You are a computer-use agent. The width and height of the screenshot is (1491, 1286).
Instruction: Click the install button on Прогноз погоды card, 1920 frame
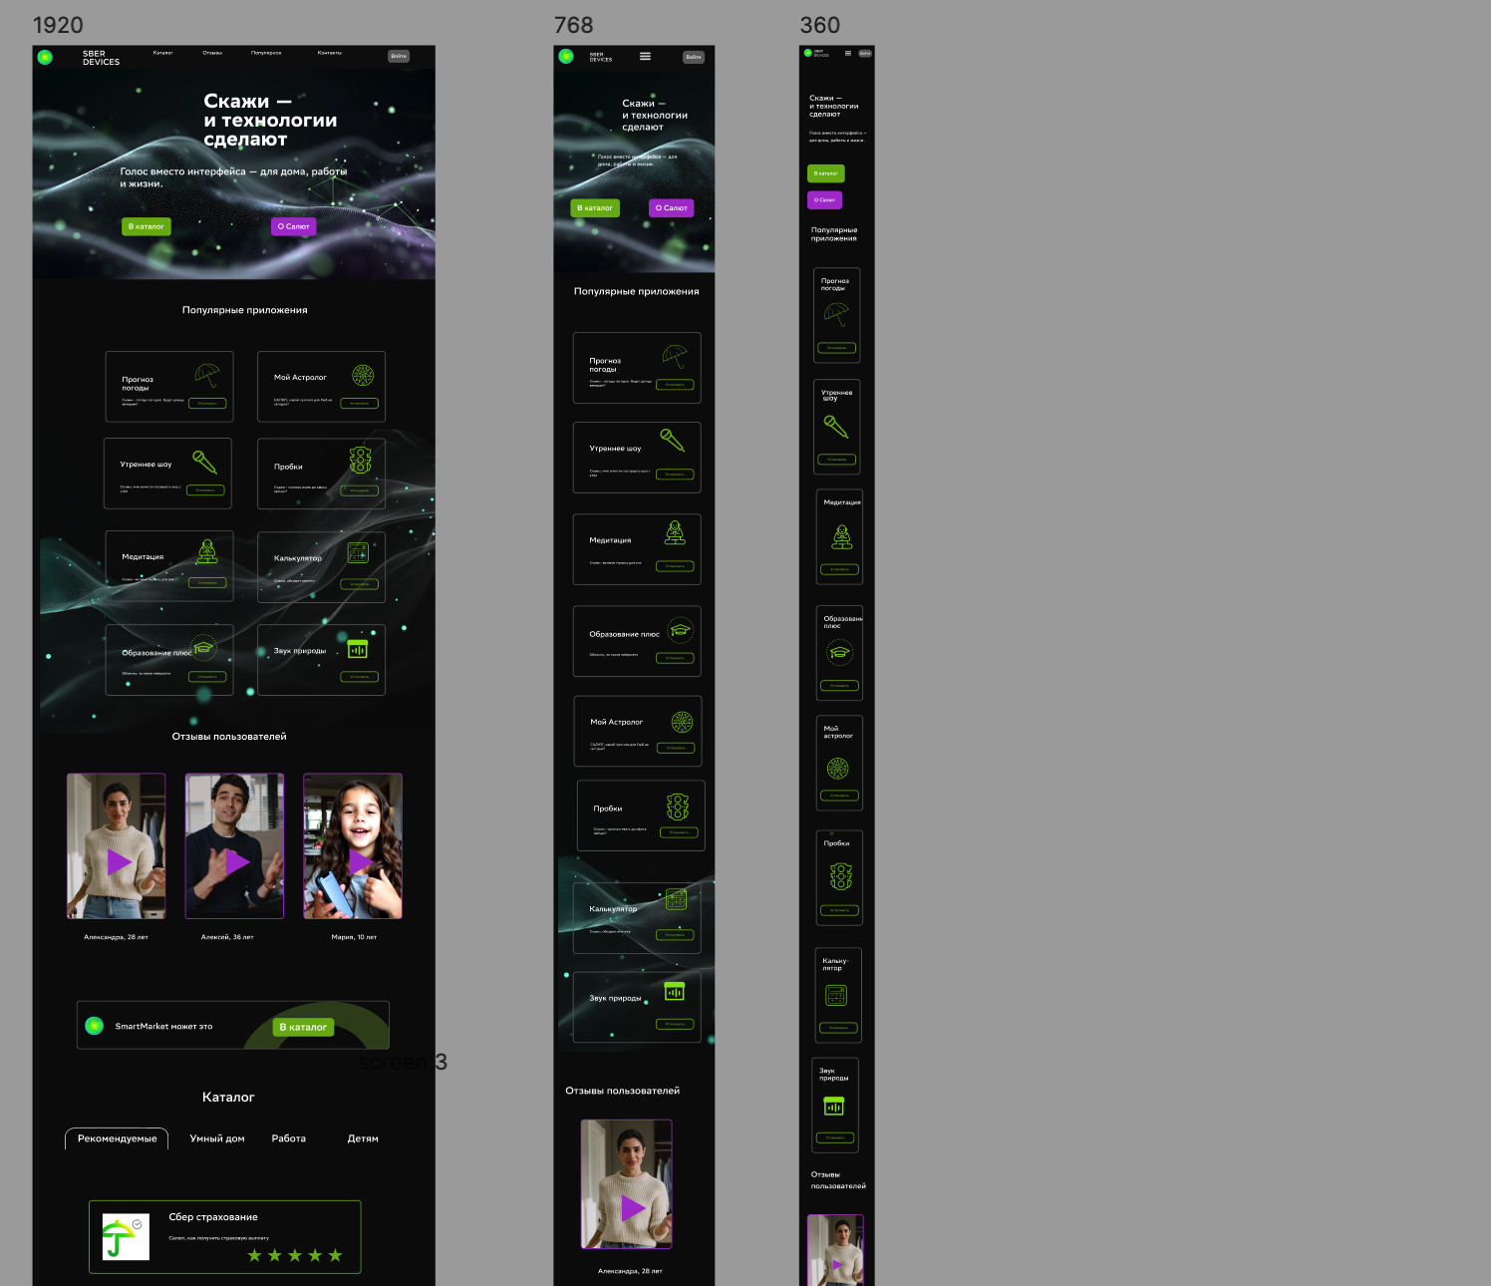(207, 404)
